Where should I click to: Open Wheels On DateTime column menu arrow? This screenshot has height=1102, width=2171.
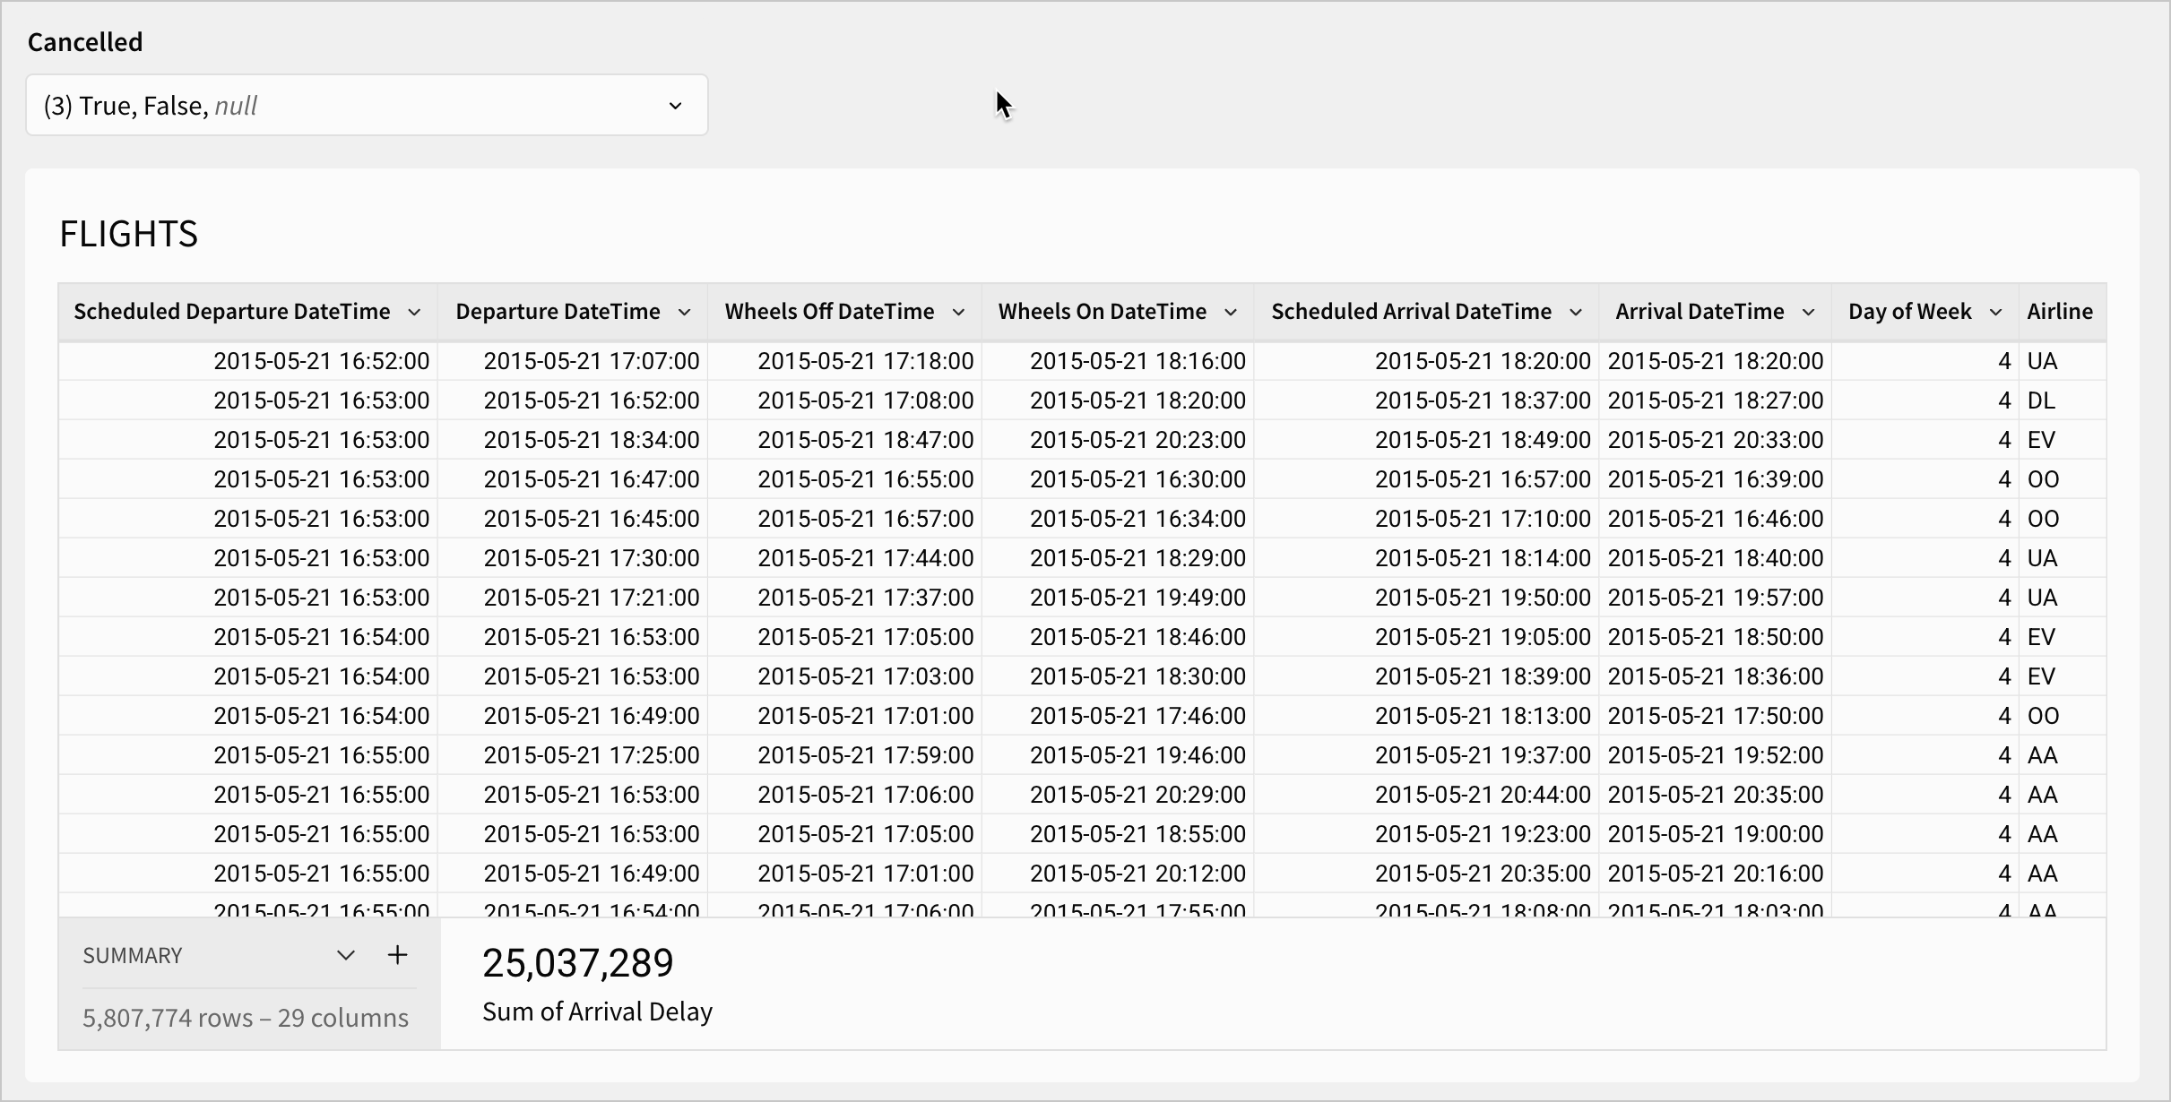click(x=1231, y=312)
